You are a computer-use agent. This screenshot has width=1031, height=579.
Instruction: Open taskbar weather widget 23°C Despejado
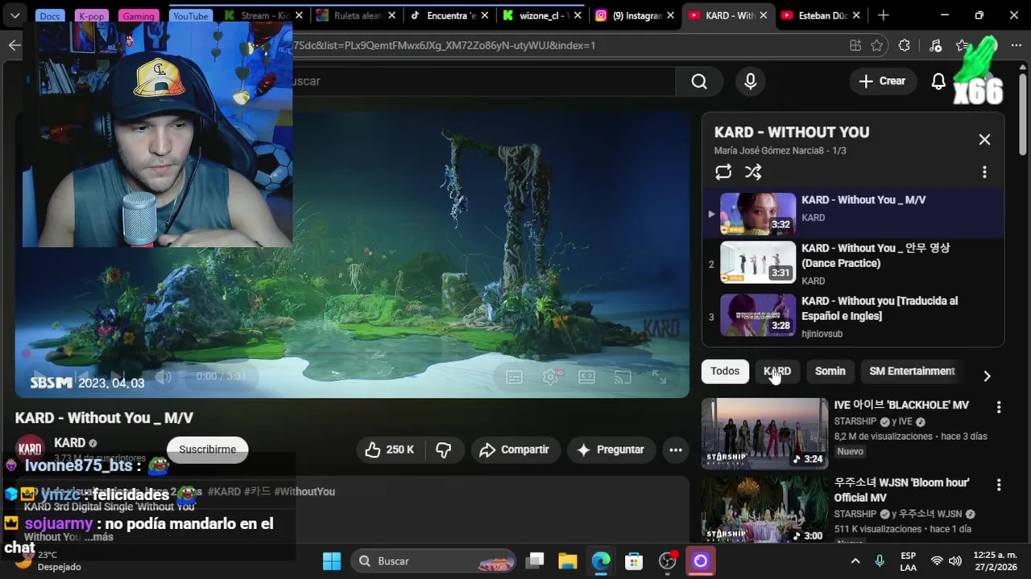pos(48,561)
